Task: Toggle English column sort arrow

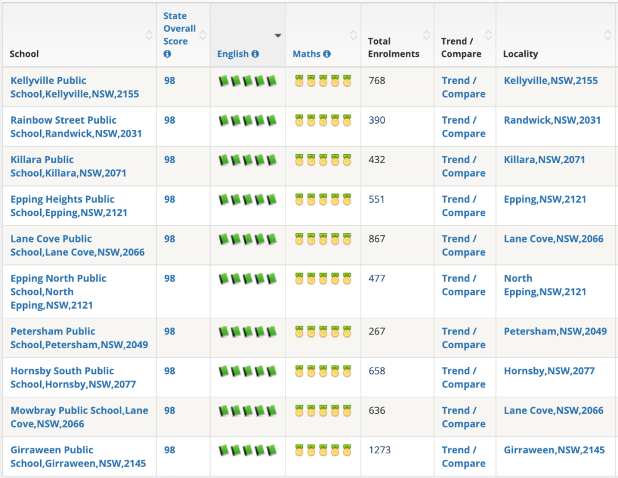Action: (278, 35)
